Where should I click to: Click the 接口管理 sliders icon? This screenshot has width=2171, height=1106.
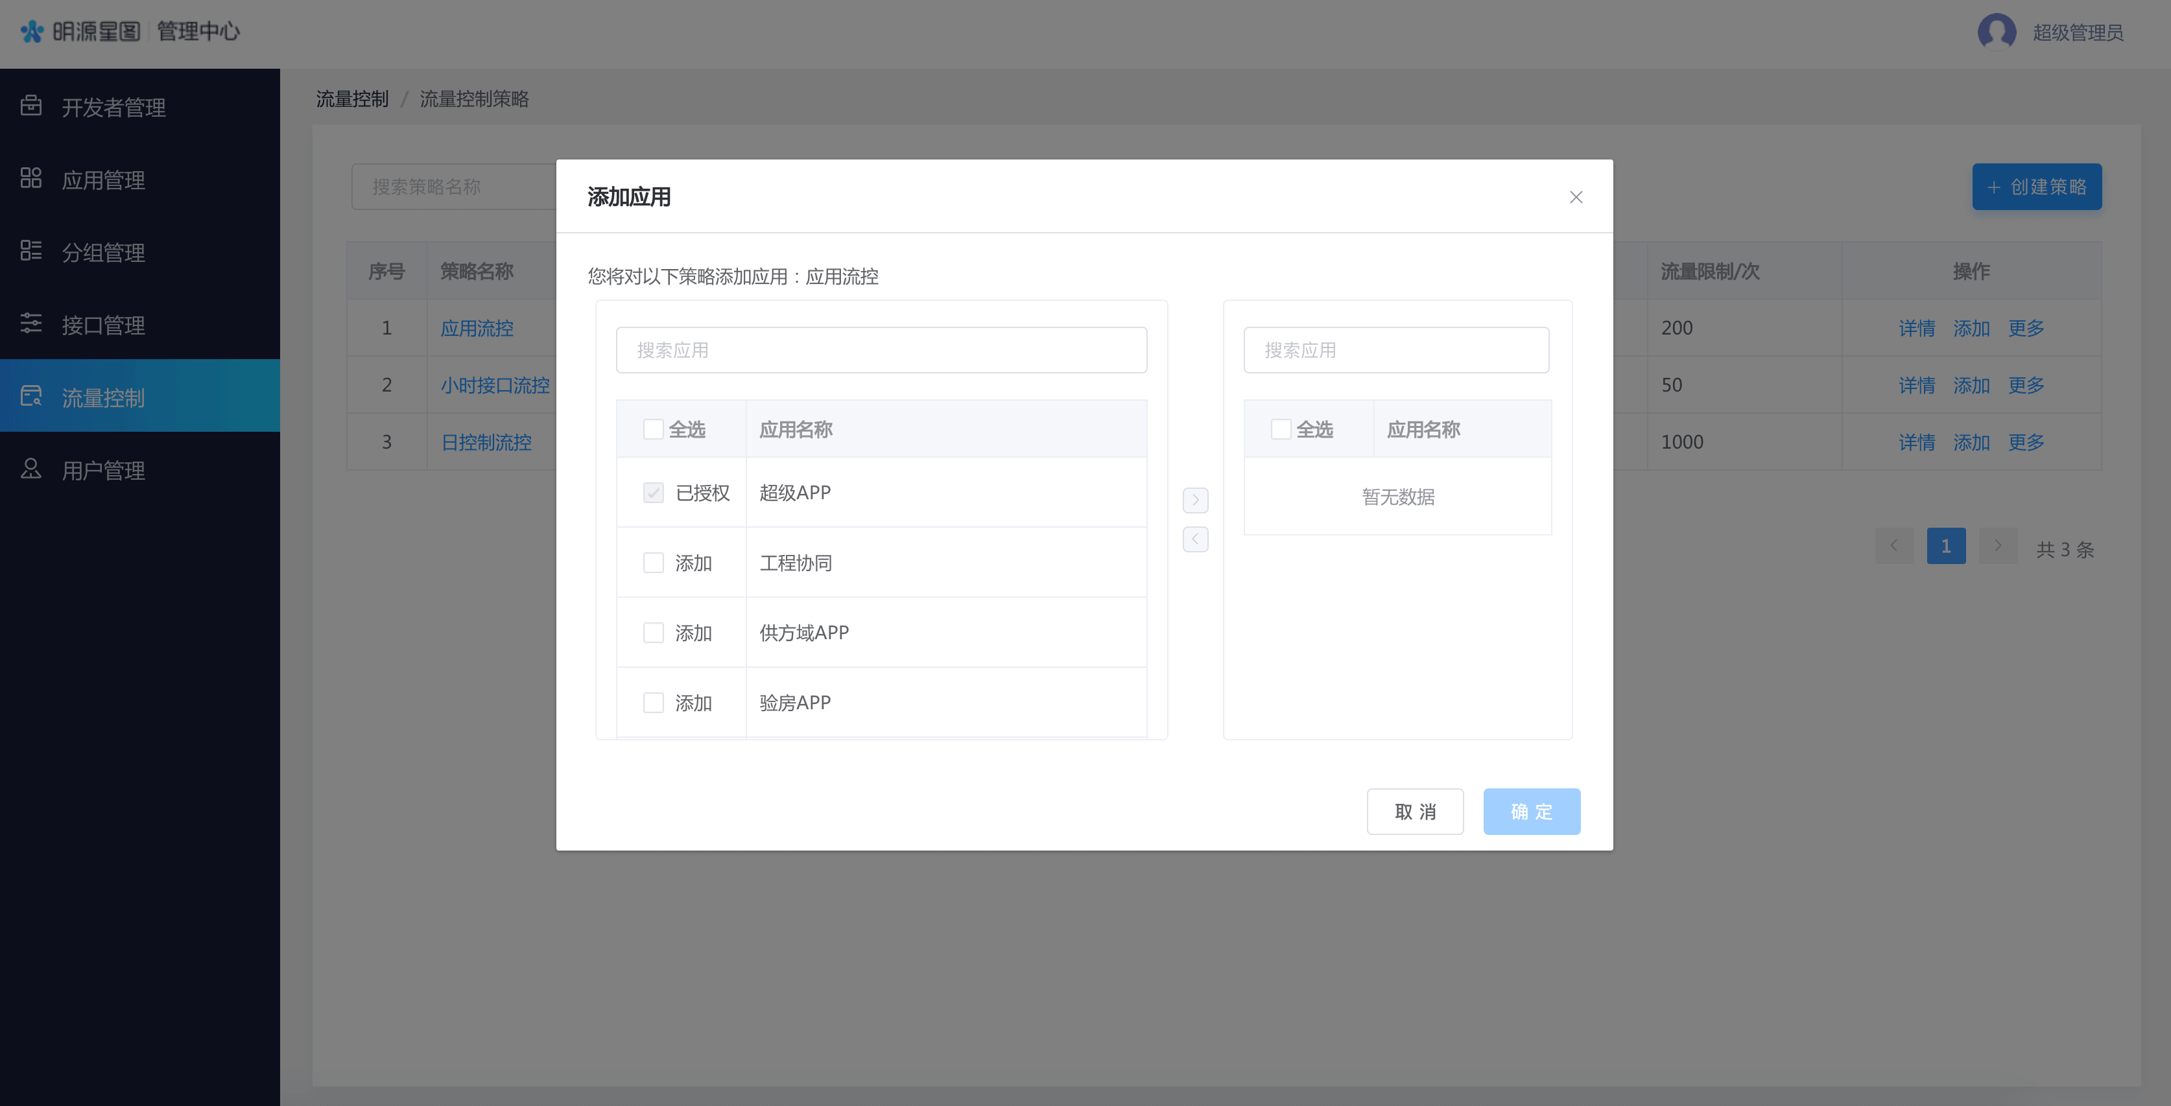(31, 323)
